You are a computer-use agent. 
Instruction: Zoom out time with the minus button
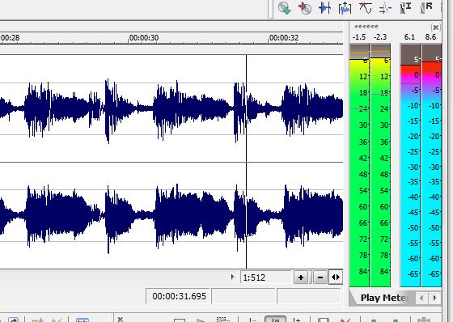[320, 278]
